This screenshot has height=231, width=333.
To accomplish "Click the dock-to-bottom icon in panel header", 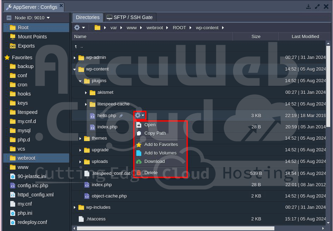I will click(308, 7).
